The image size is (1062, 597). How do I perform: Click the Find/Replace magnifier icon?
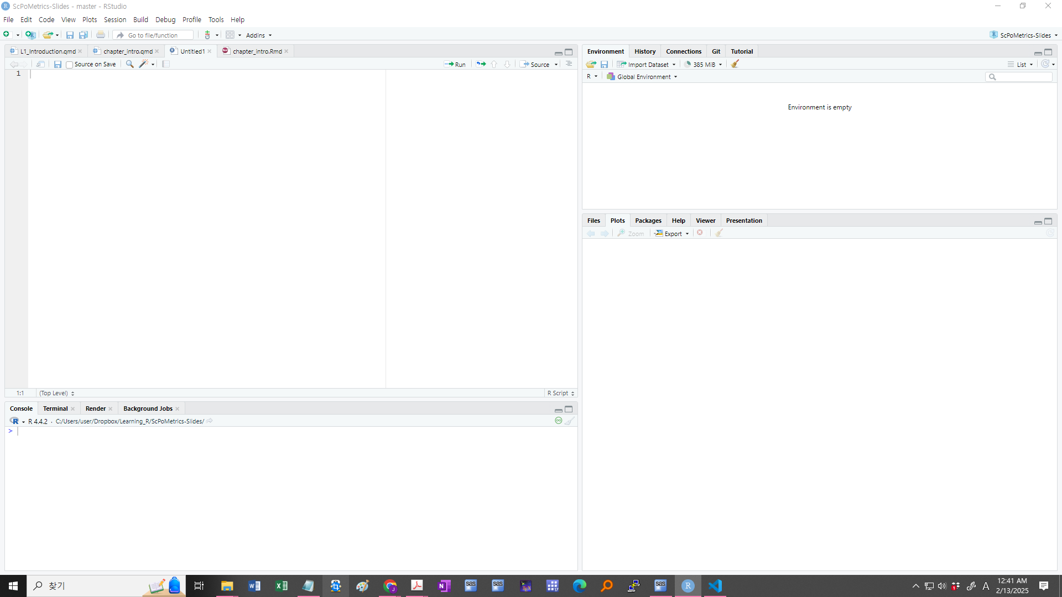pyautogui.click(x=129, y=64)
